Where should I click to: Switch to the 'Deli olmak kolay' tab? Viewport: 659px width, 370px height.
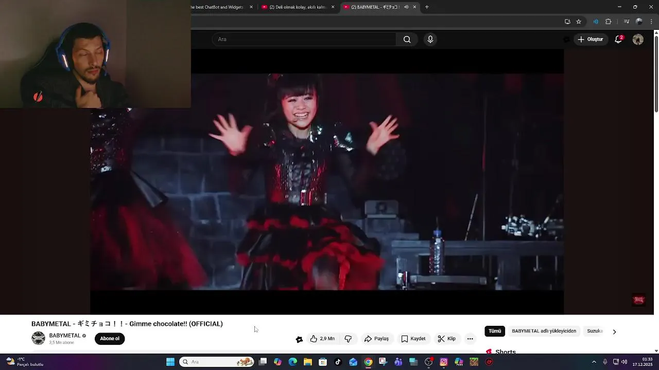[298, 7]
